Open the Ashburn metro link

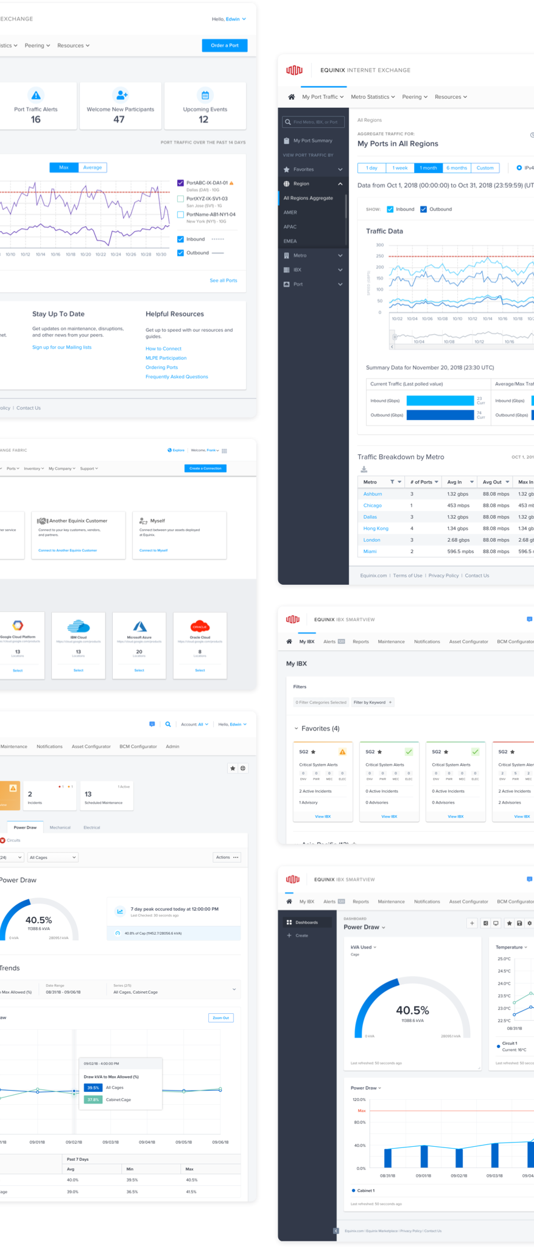[x=373, y=494]
